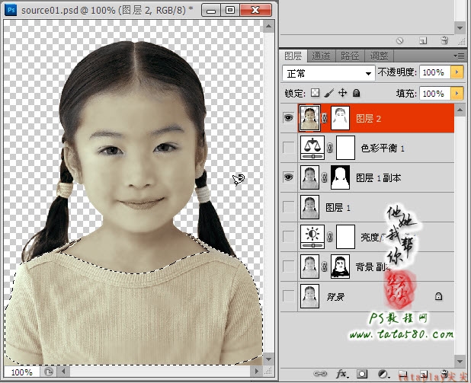
Task: Open blend mode dropdown 正常
Action: point(328,73)
